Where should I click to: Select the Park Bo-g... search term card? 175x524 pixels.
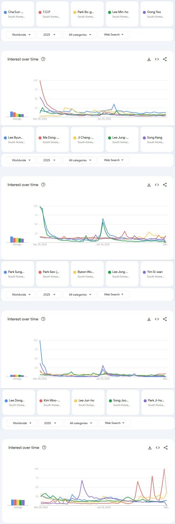[x=87, y=14]
